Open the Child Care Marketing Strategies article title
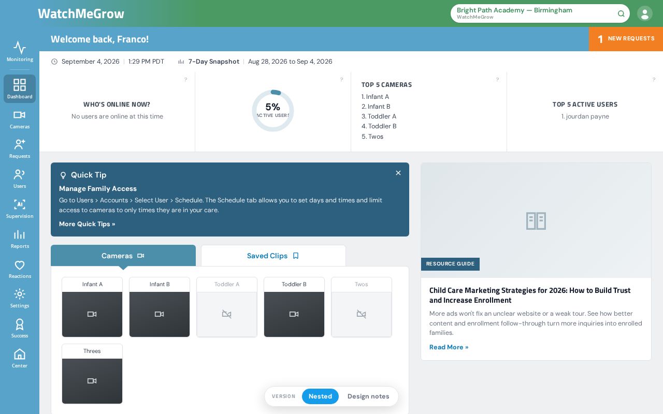This screenshot has height=414, width=663. click(x=530, y=295)
